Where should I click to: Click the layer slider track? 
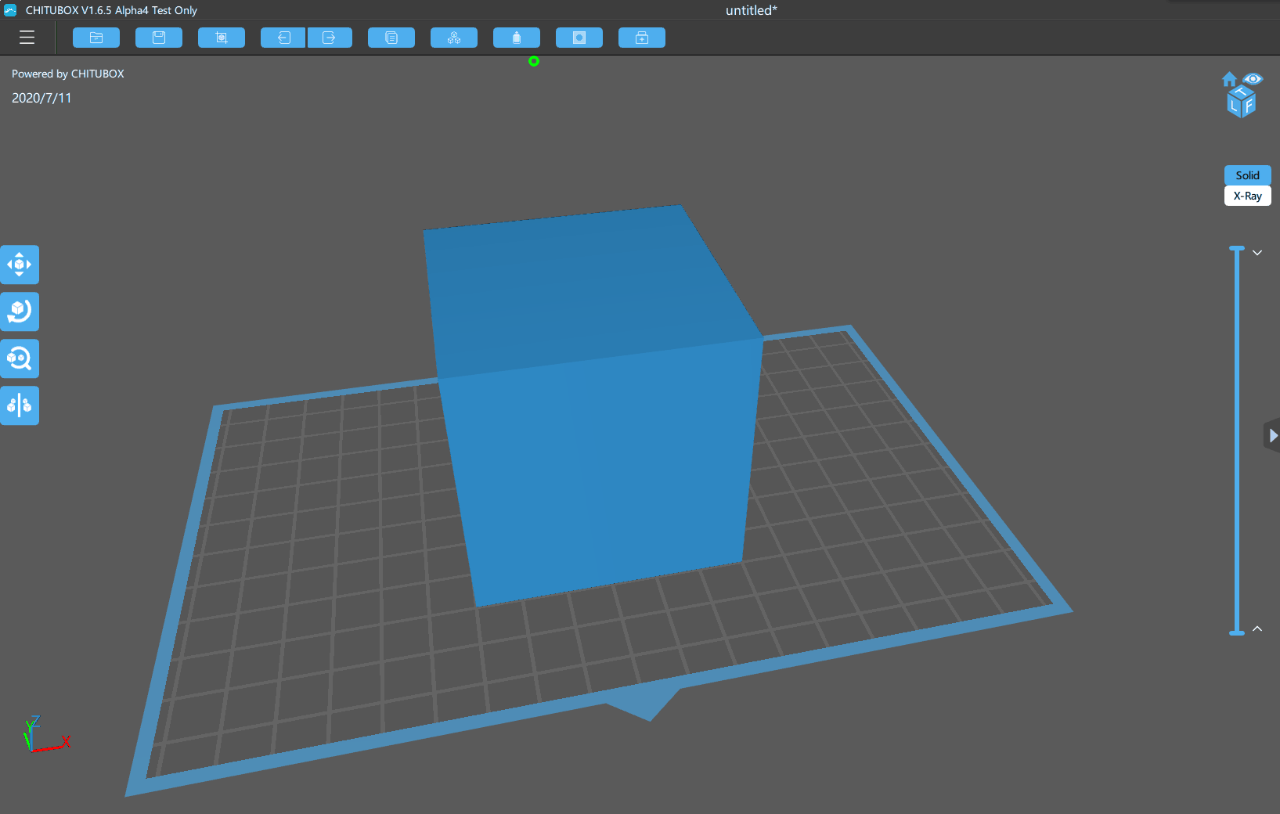click(x=1237, y=440)
